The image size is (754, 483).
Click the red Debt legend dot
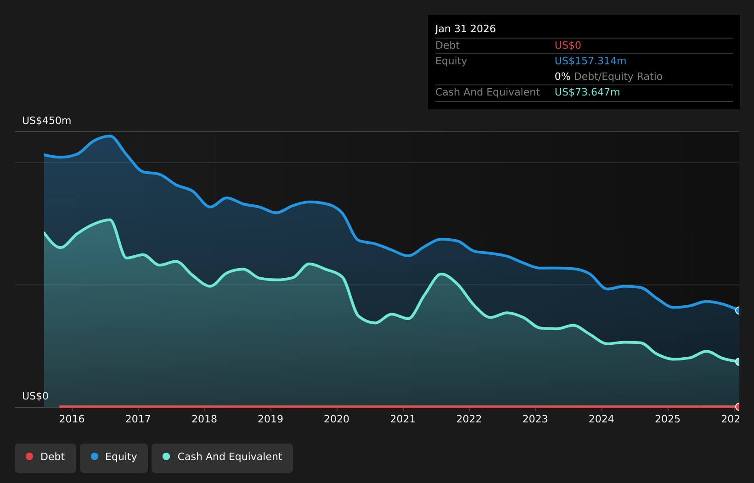click(29, 456)
